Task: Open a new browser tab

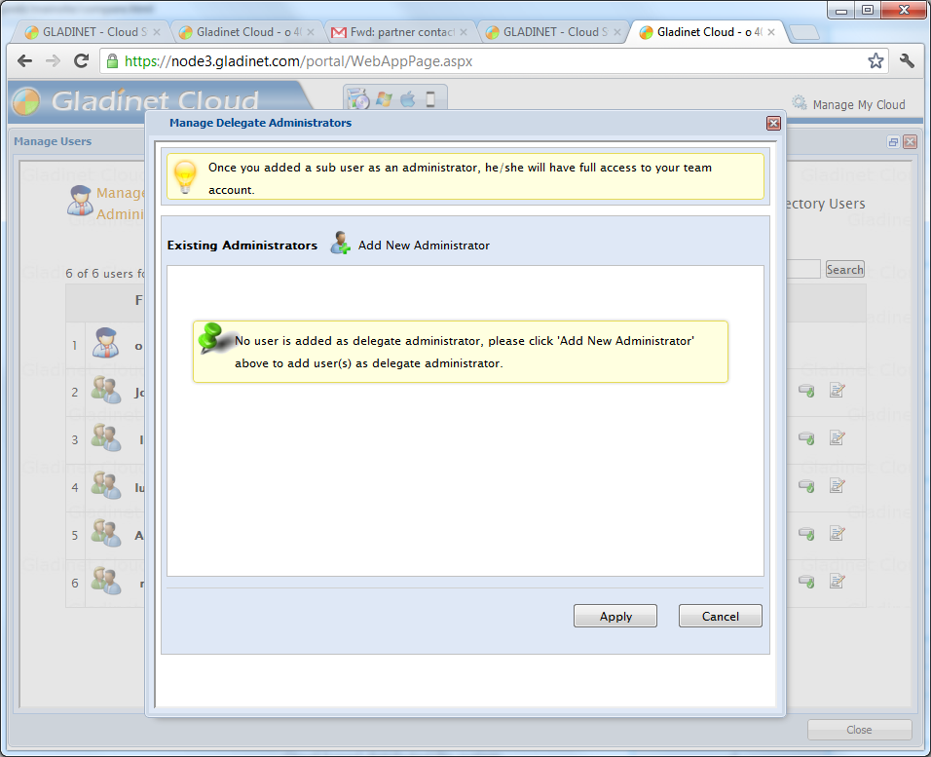Action: (804, 33)
